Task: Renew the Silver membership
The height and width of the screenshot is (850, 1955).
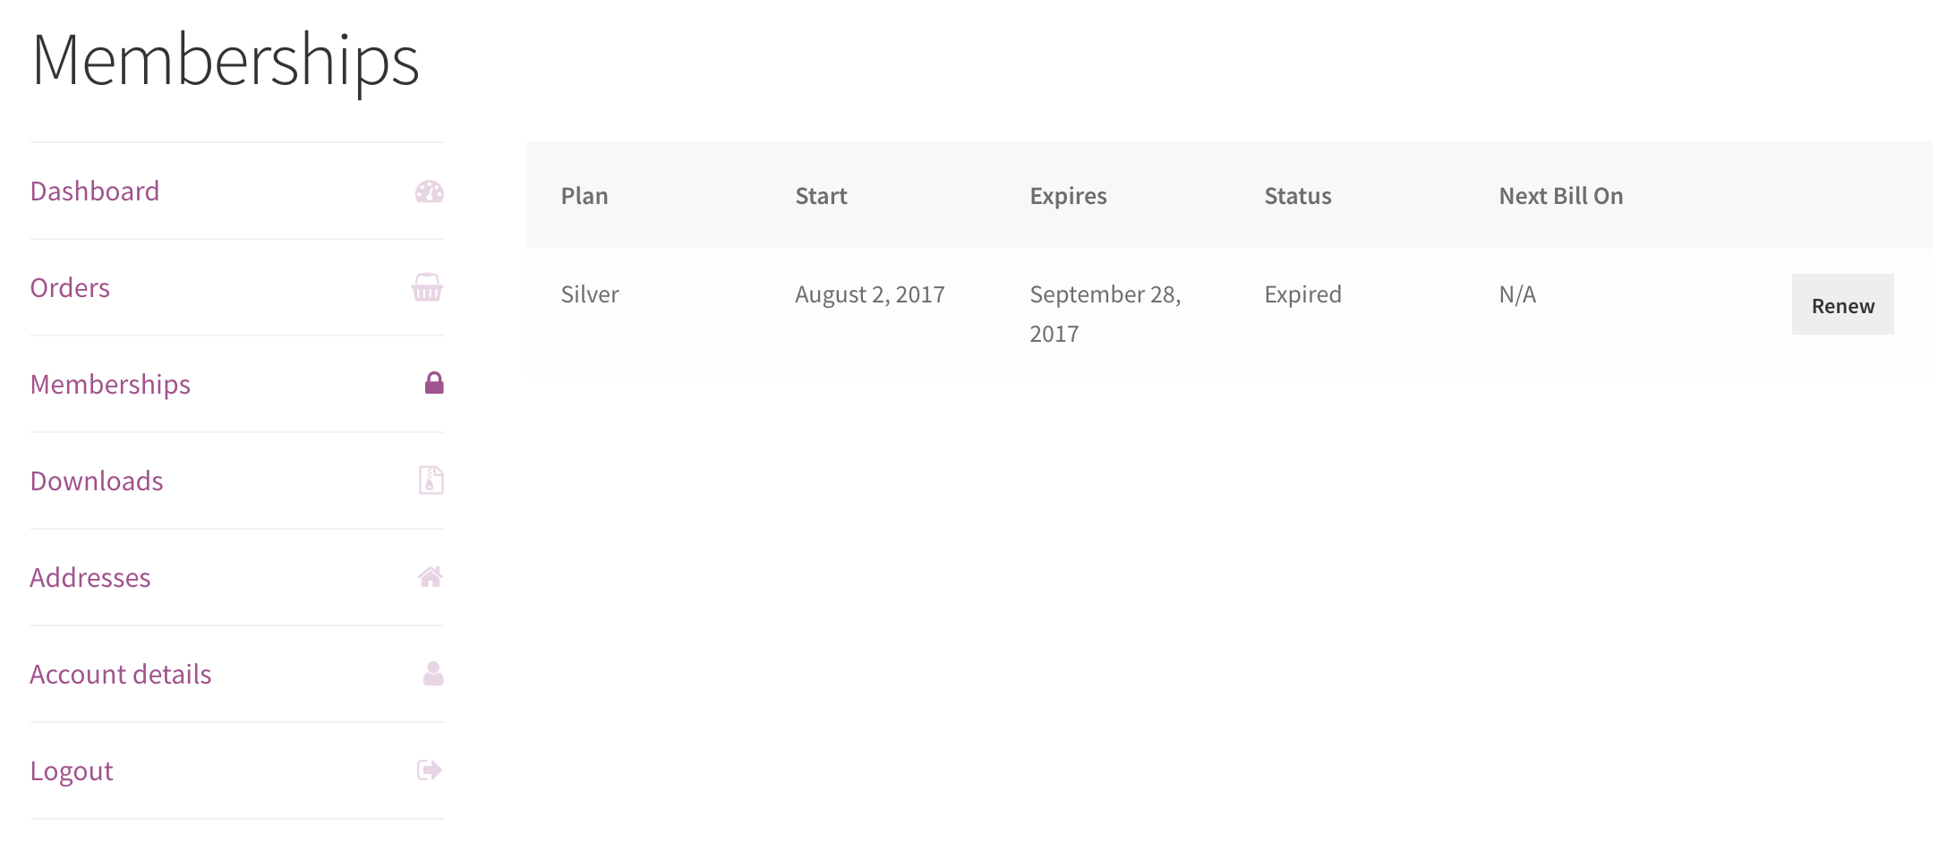Action: coord(1842,304)
